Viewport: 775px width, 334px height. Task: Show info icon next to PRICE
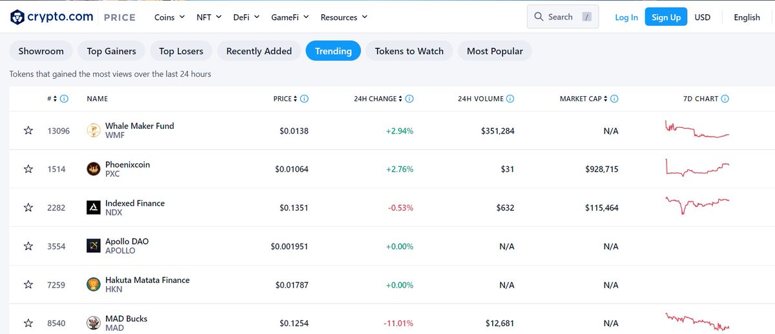click(304, 99)
